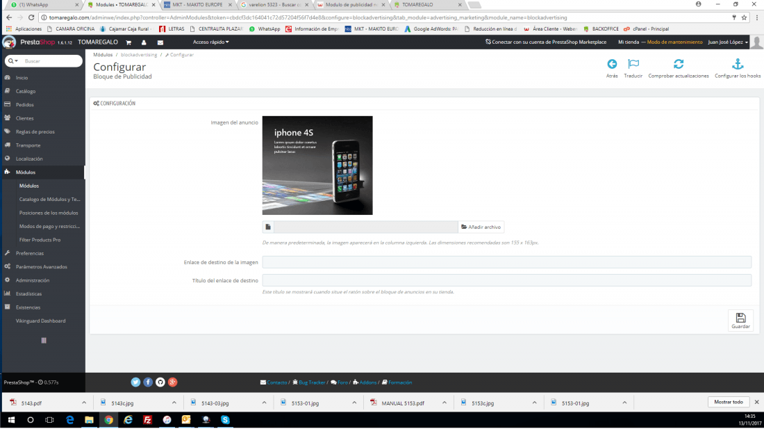Image resolution: width=764 pixels, height=429 pixels.
Task: Select Modos de pago y restricciones submenu
Action: [49, 226]
